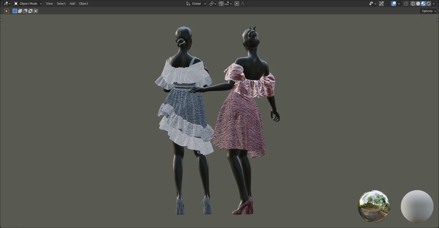Click the HDRI environment preview sphere
This screenshot has width=439, height=228.
[374, 206]
